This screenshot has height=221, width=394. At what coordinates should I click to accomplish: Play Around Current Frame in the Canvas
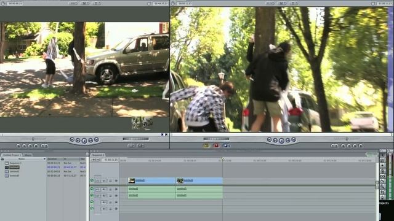[288, 141]
